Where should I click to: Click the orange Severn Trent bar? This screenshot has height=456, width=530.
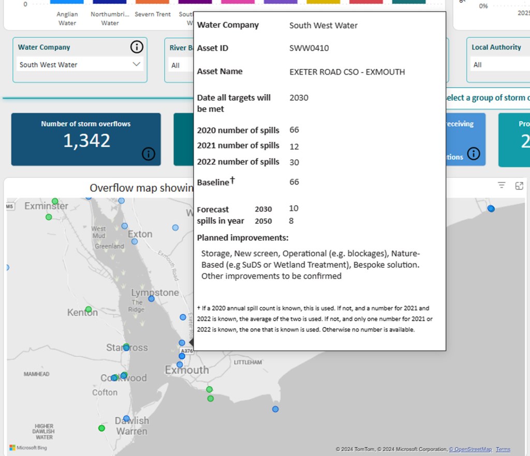click(153, 2)
